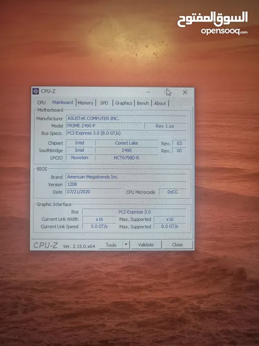Open the Graphics tab

pyautogui.click(x=124, y=103)
